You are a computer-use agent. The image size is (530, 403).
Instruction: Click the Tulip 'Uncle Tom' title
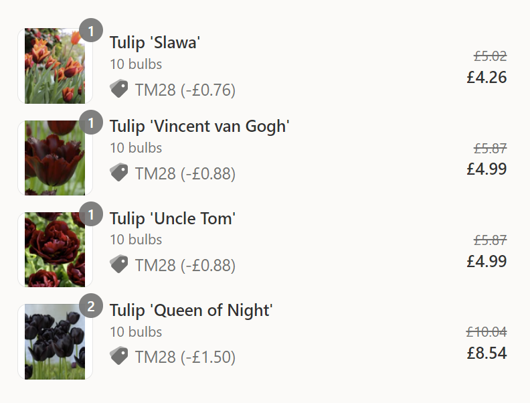173,218
